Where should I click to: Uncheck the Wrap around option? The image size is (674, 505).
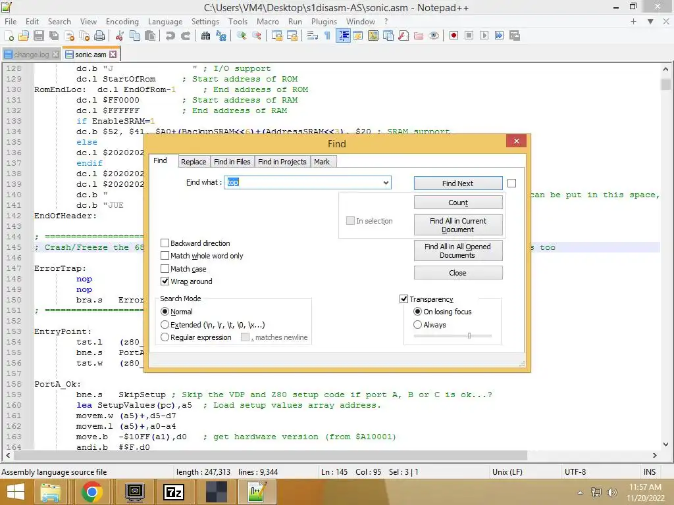[165, 281]
